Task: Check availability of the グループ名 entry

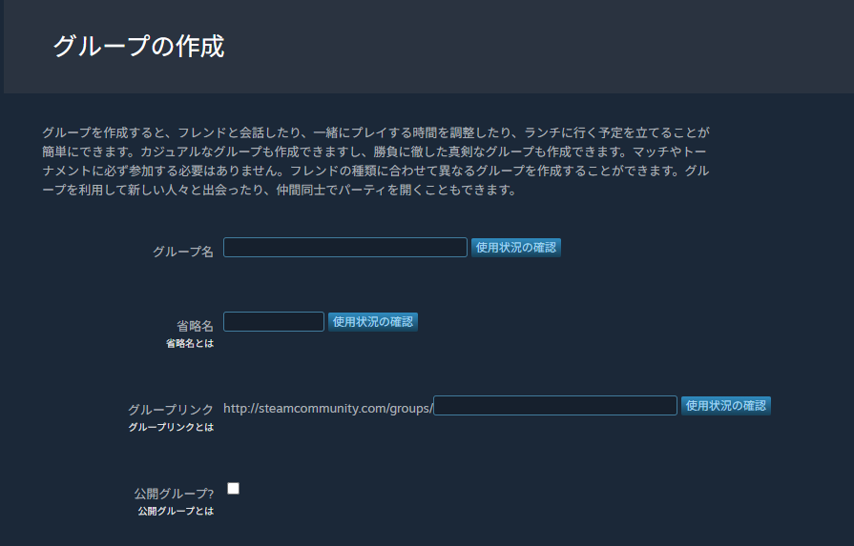Action: click(515, 248)
